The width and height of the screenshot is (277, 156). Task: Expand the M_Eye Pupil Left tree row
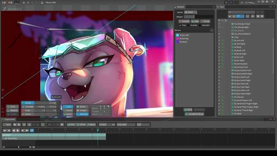point(219,84)
